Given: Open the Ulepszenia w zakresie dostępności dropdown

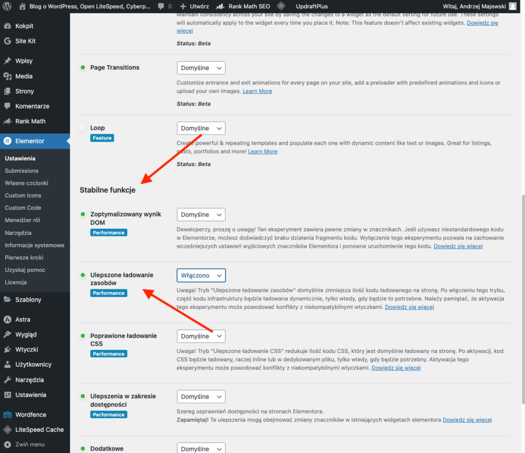Looking at the screenshot, I should 201,397.
